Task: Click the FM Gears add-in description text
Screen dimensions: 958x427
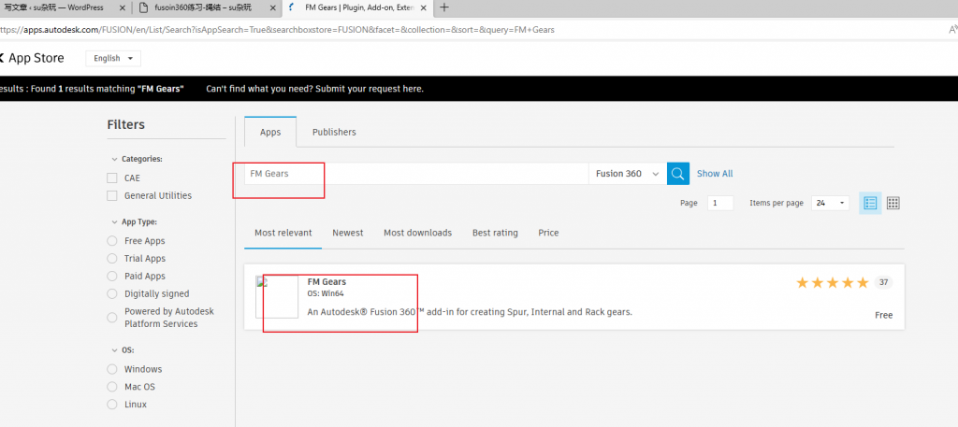Action: pos(470,312)
